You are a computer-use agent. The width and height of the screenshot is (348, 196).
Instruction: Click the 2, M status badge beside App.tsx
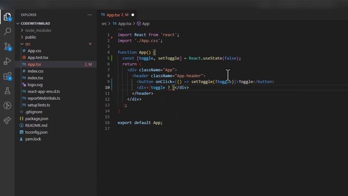88,64
